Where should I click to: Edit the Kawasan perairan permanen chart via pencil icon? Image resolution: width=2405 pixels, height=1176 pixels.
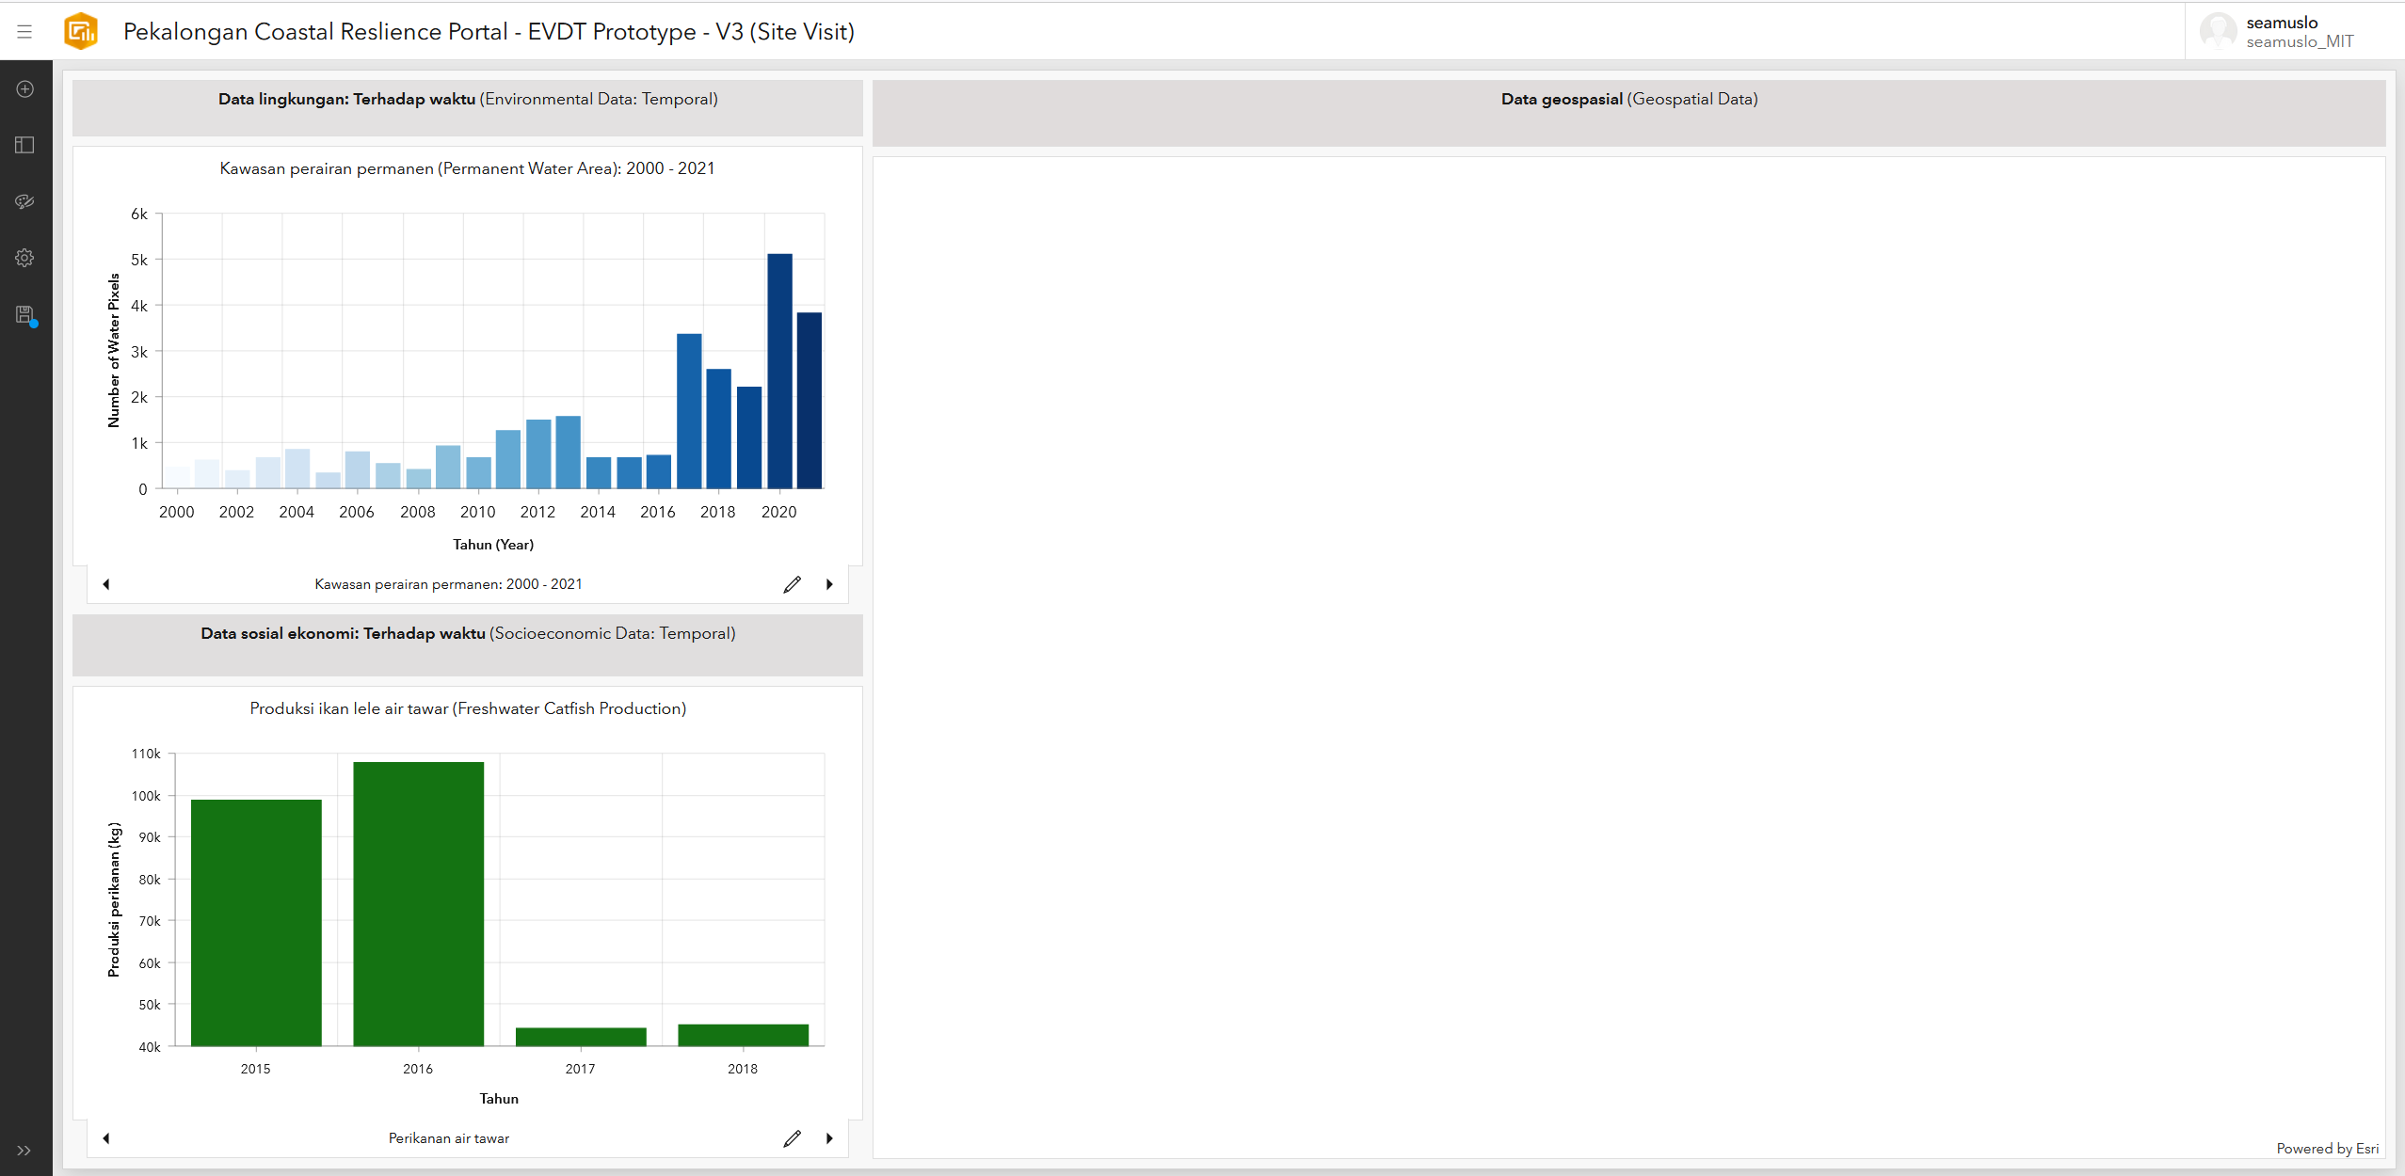pos(792,584)
